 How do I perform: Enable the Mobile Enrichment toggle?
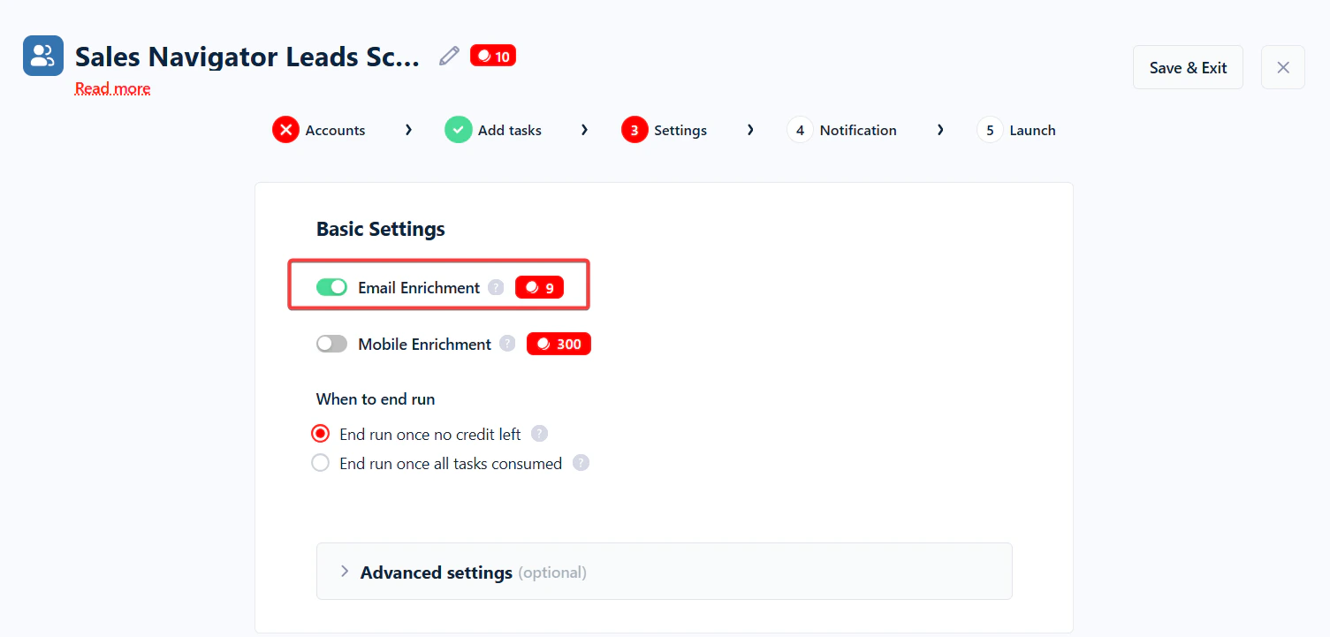pyautogui.click(x=331, y=344)
